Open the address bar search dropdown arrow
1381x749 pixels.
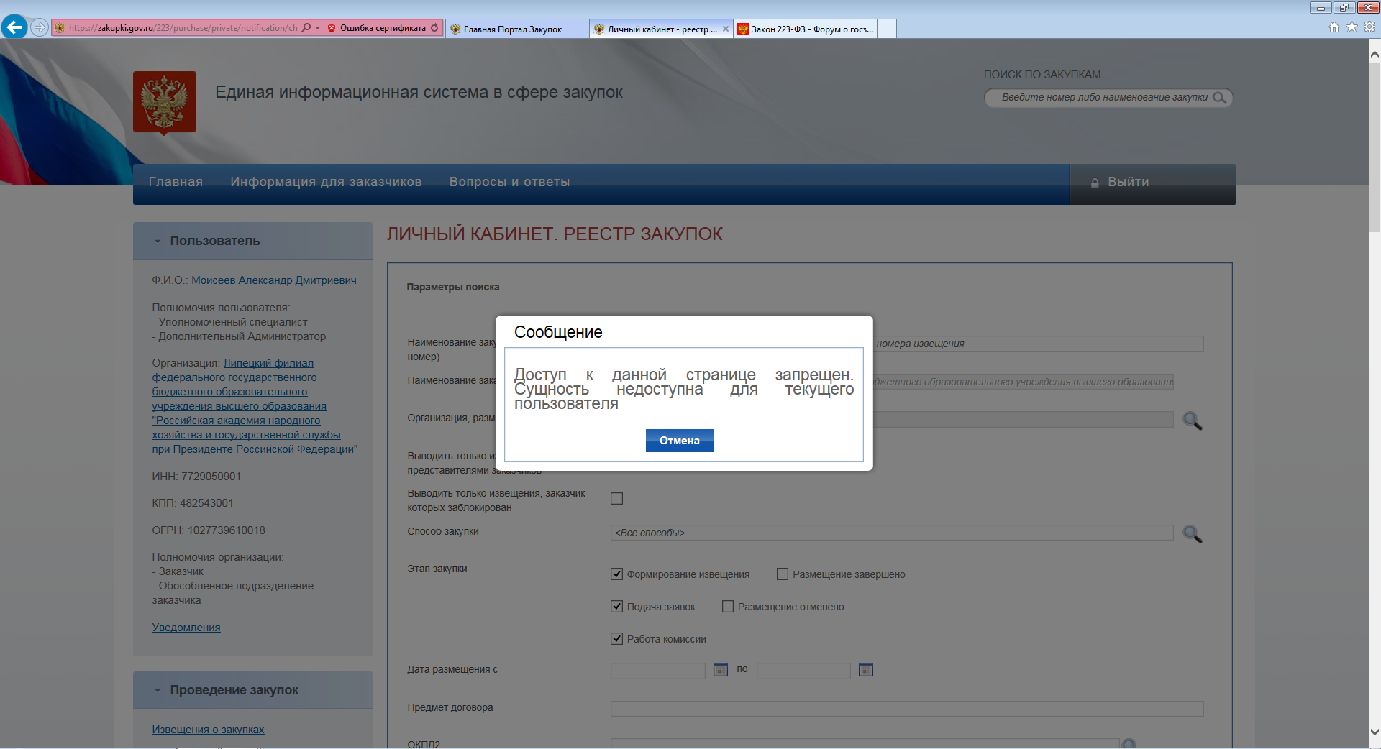pyautogui.click(x=317, y=28)
